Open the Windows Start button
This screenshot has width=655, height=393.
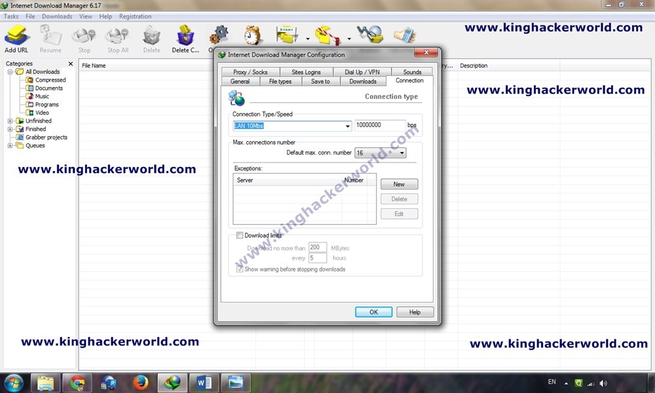[13, 383]
